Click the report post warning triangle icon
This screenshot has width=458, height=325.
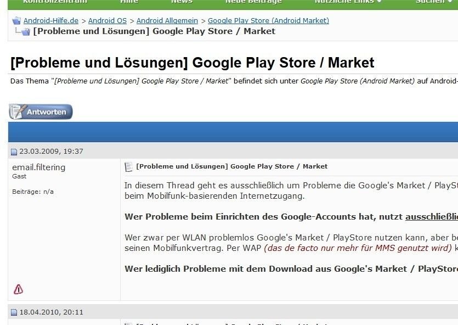point(19,289)
